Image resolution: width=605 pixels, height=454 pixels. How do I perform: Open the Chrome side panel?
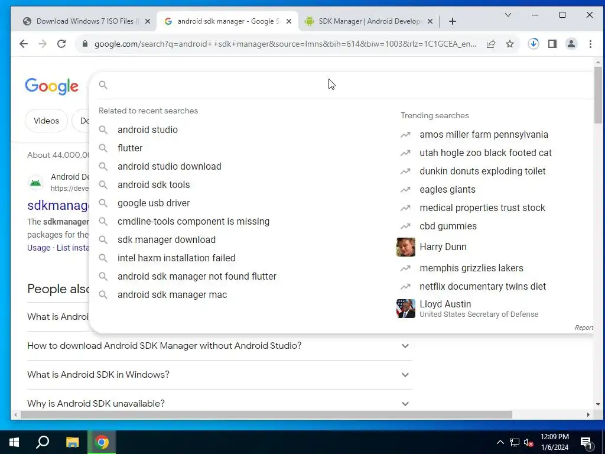pos(552,44)
